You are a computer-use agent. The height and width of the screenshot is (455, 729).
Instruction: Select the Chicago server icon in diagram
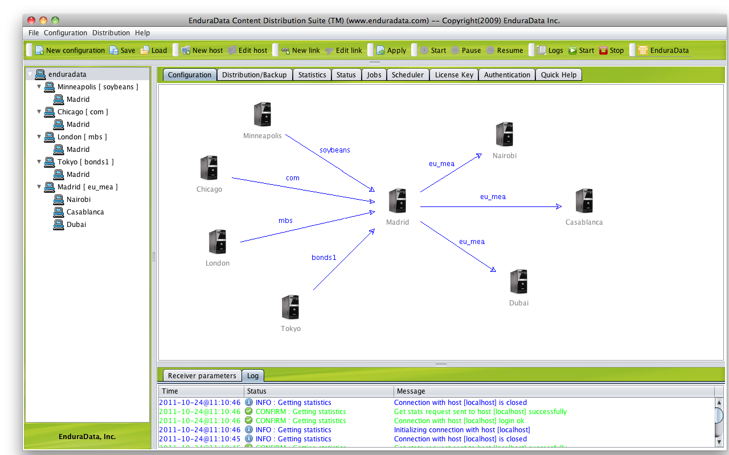(x=209, y=168)
